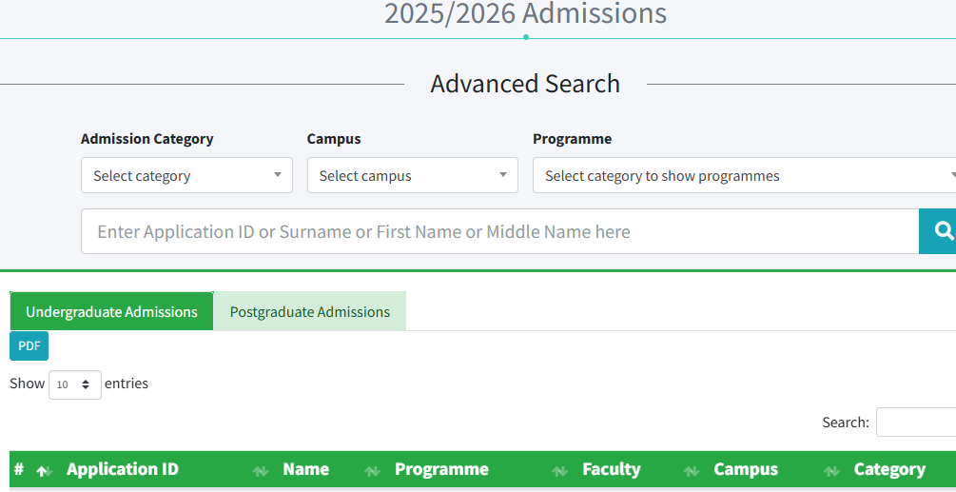
Task: Click the magnifying glass search button
Action: (x=938, y=231)
